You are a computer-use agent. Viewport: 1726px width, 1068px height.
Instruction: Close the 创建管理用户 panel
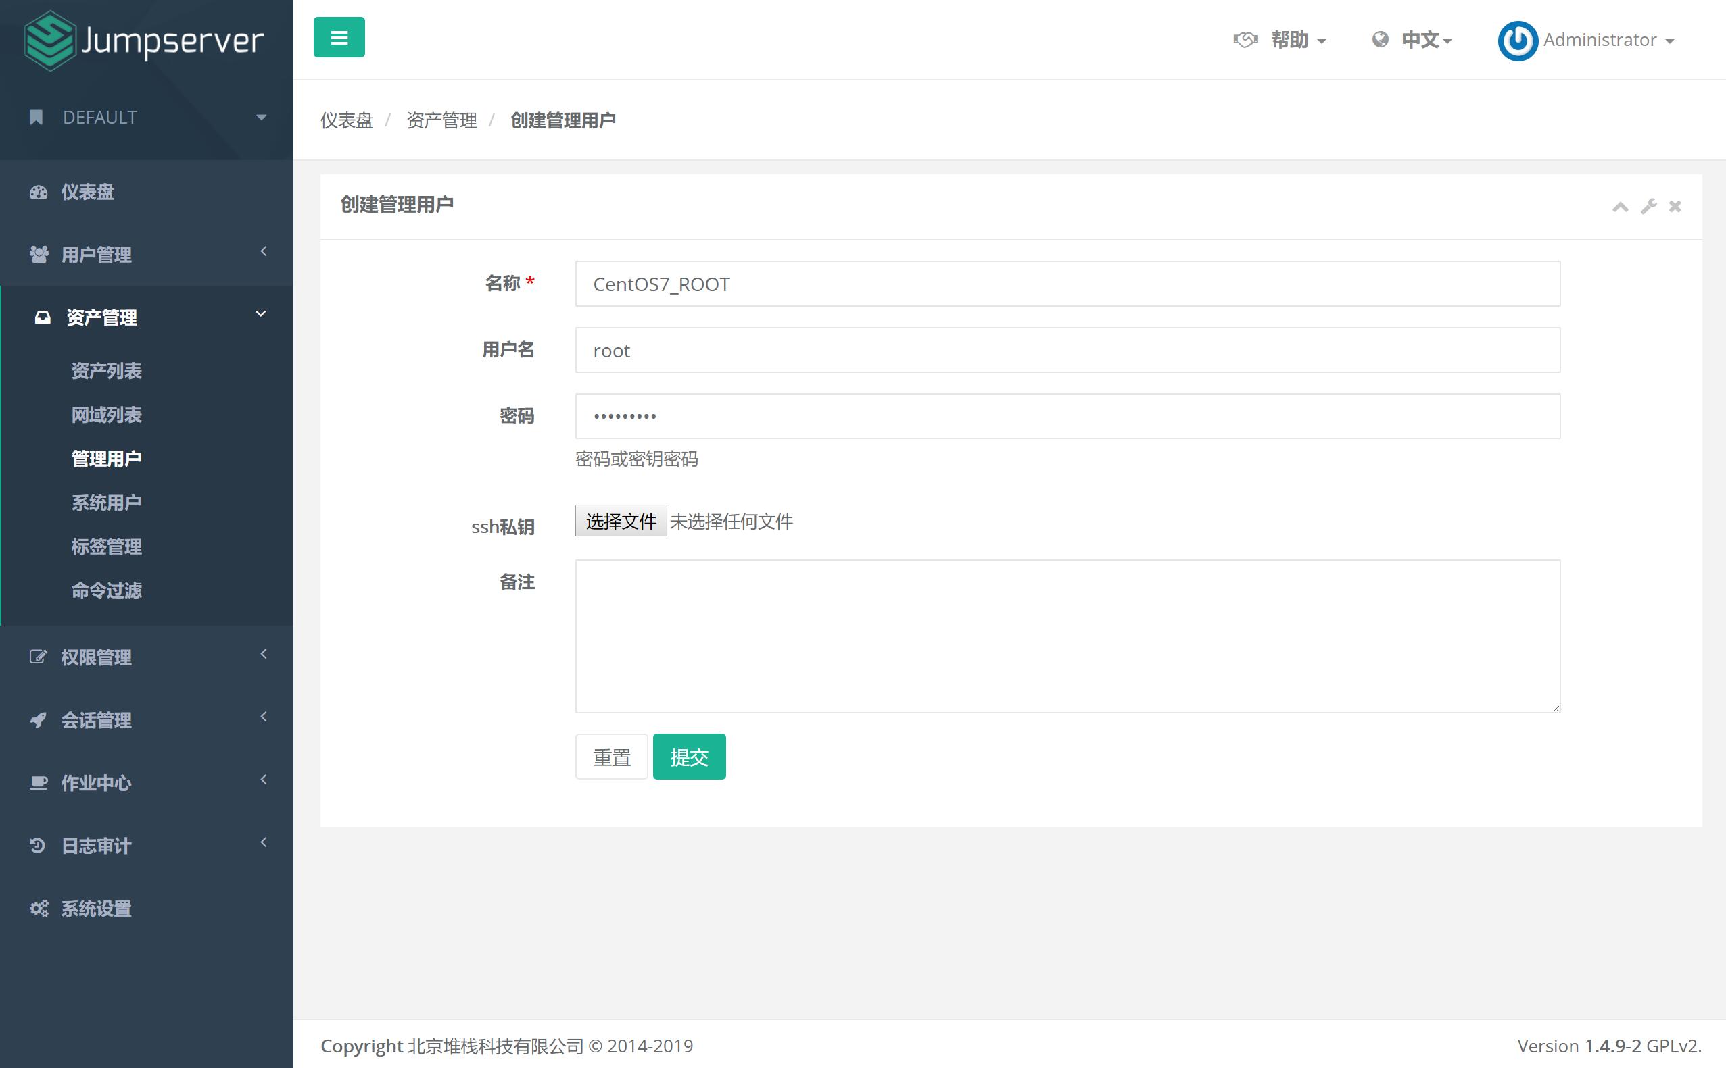[1675, 206]
